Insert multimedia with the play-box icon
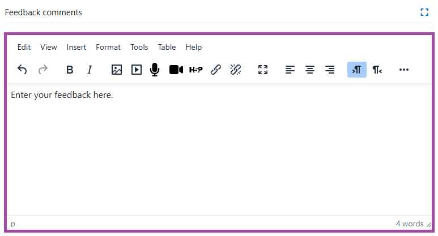438x236 pixels. [x=137, y=70]
